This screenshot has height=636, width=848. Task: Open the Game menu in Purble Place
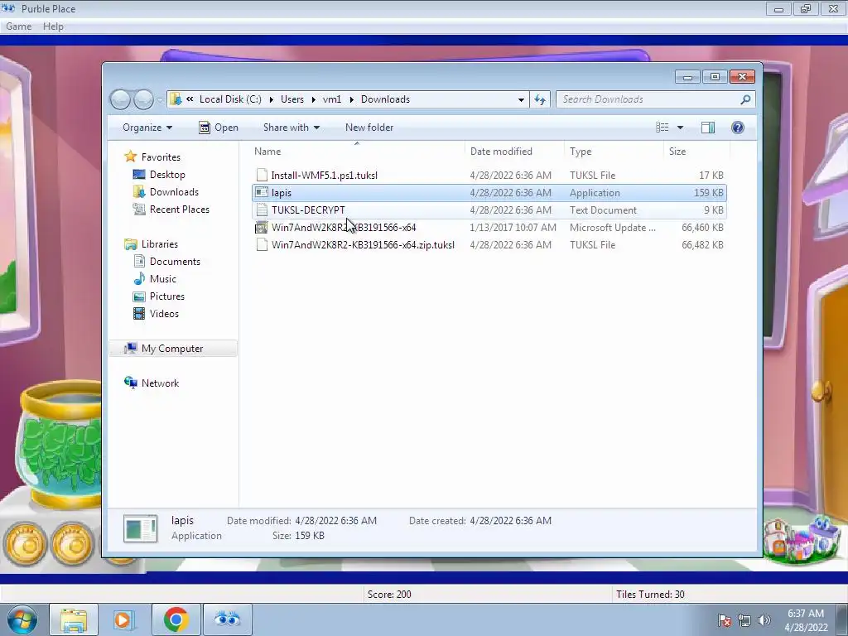point(18,26)
